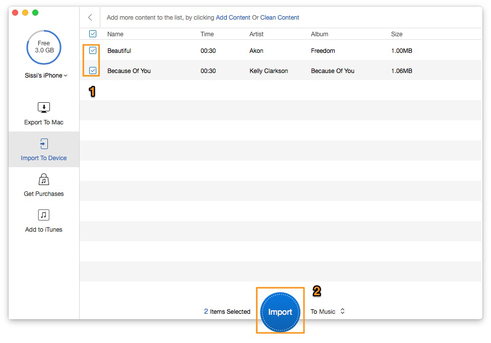491x343 pixels.
Task: Click the 1.06MB size value
Action: [x=401, y=71]
